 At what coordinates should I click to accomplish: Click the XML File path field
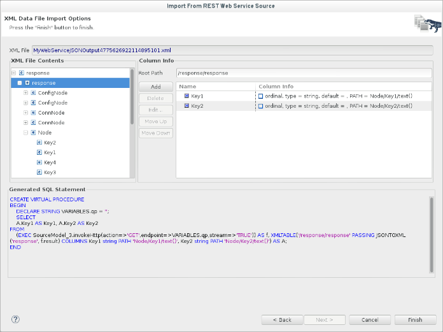232,50
